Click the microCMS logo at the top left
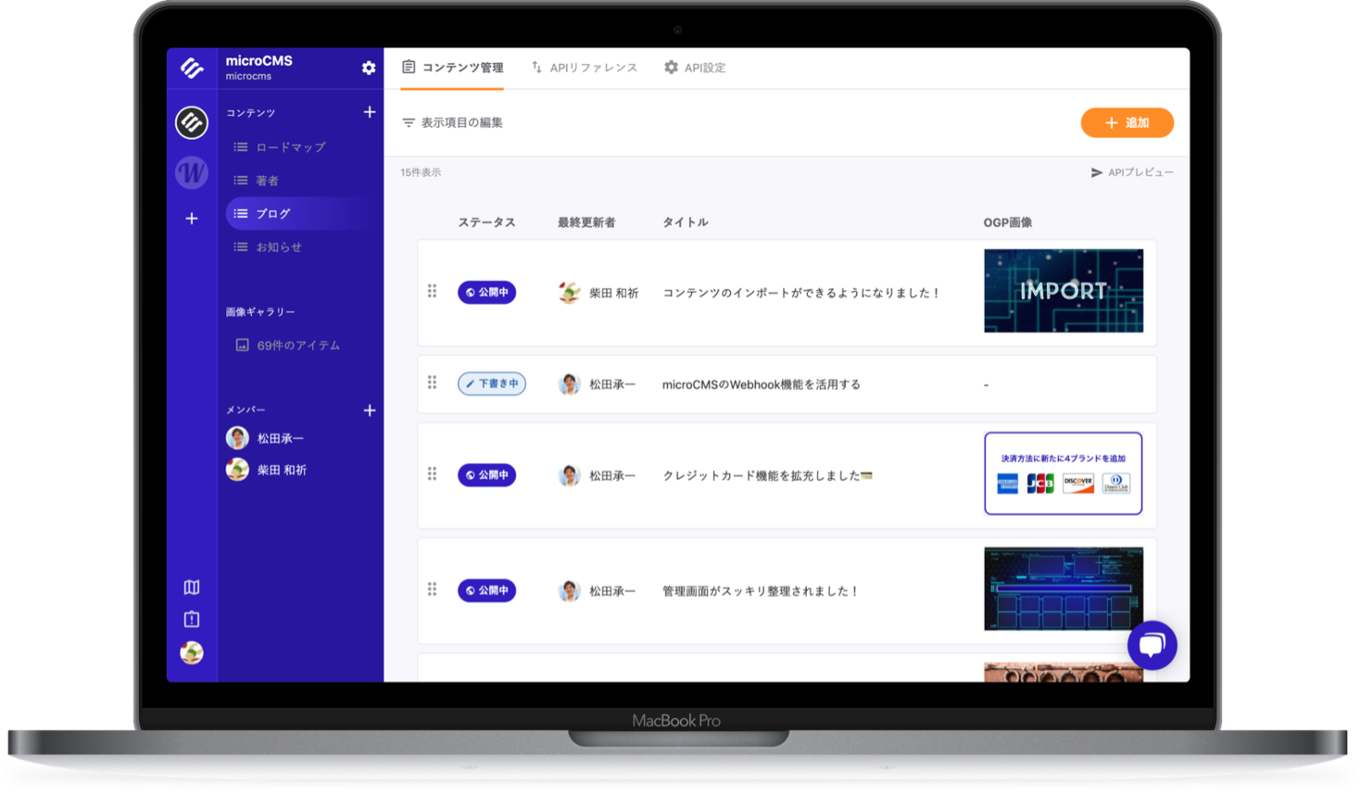Image resolution: width=1360 pixels, height=792 pixels. (191, 67)
